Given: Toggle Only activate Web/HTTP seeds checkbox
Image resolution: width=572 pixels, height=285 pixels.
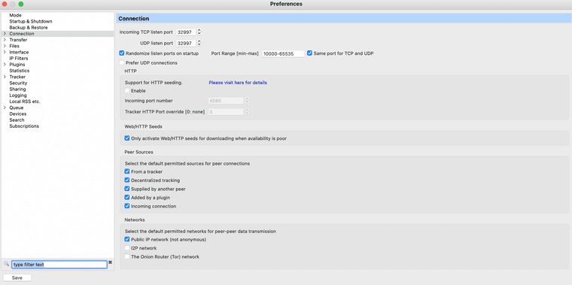Looking at the screenshot, I should [x=127, y=138].
